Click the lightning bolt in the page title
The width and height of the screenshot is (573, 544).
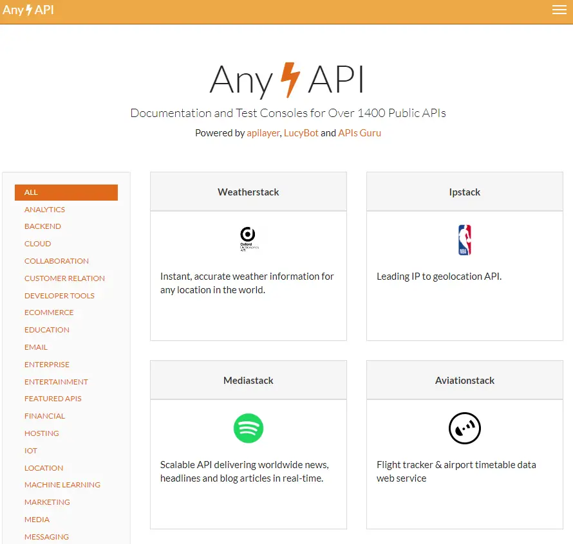pyautogui.click(x=290, y=80)
